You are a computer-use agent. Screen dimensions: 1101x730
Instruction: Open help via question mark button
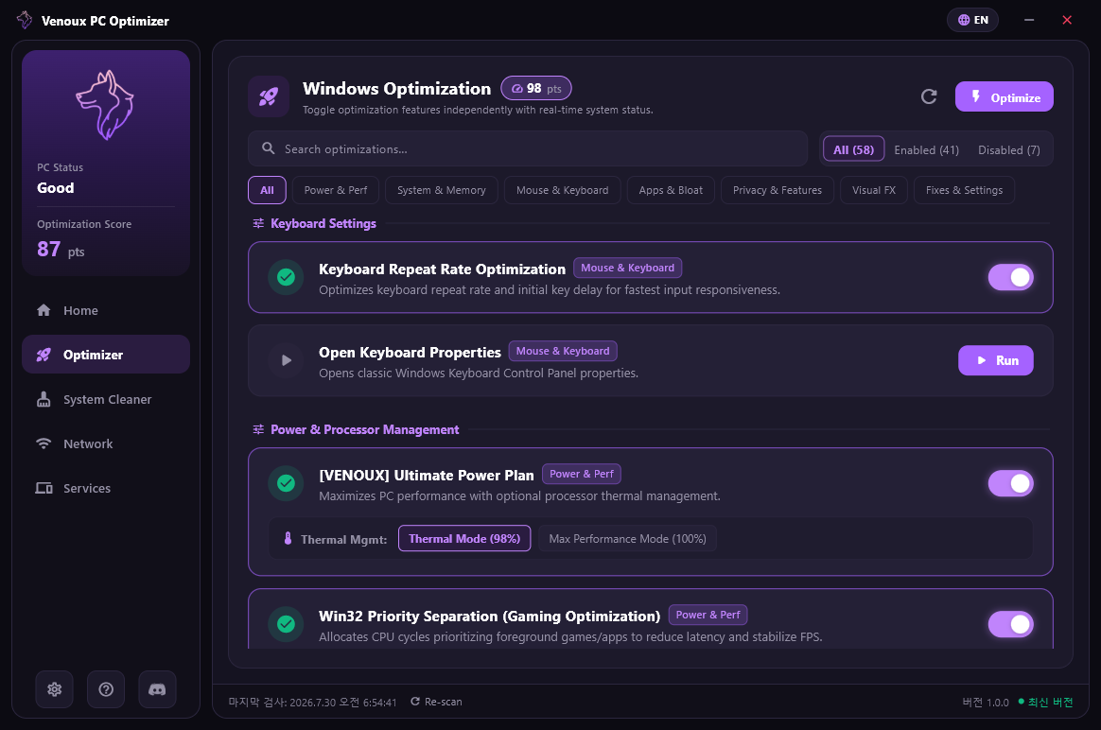[x=106, y=689]
